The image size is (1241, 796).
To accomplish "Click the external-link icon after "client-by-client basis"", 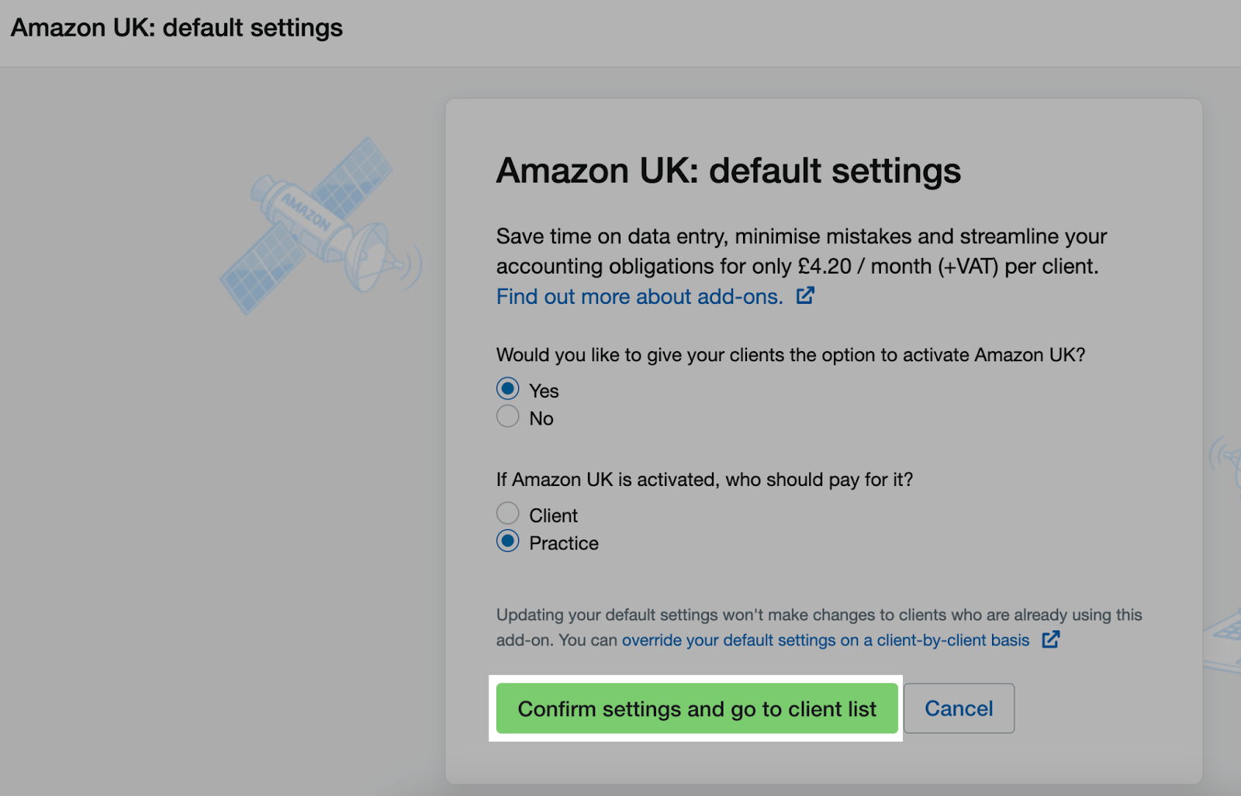I will click(1053, 640).
